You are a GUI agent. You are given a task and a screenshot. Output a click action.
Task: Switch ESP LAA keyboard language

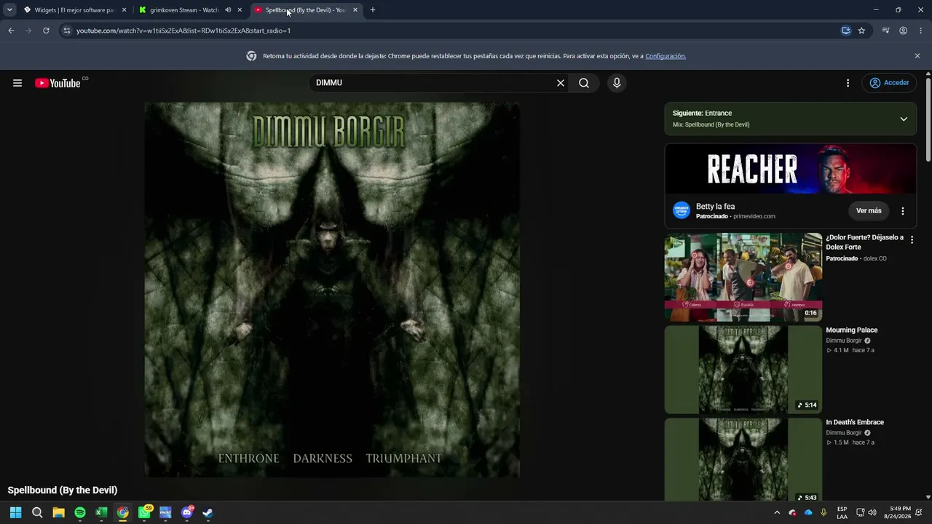pos(842,512)
